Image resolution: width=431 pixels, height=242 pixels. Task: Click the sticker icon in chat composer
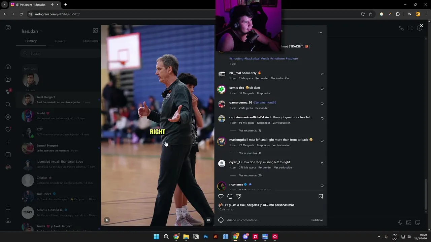click(418, 223)
